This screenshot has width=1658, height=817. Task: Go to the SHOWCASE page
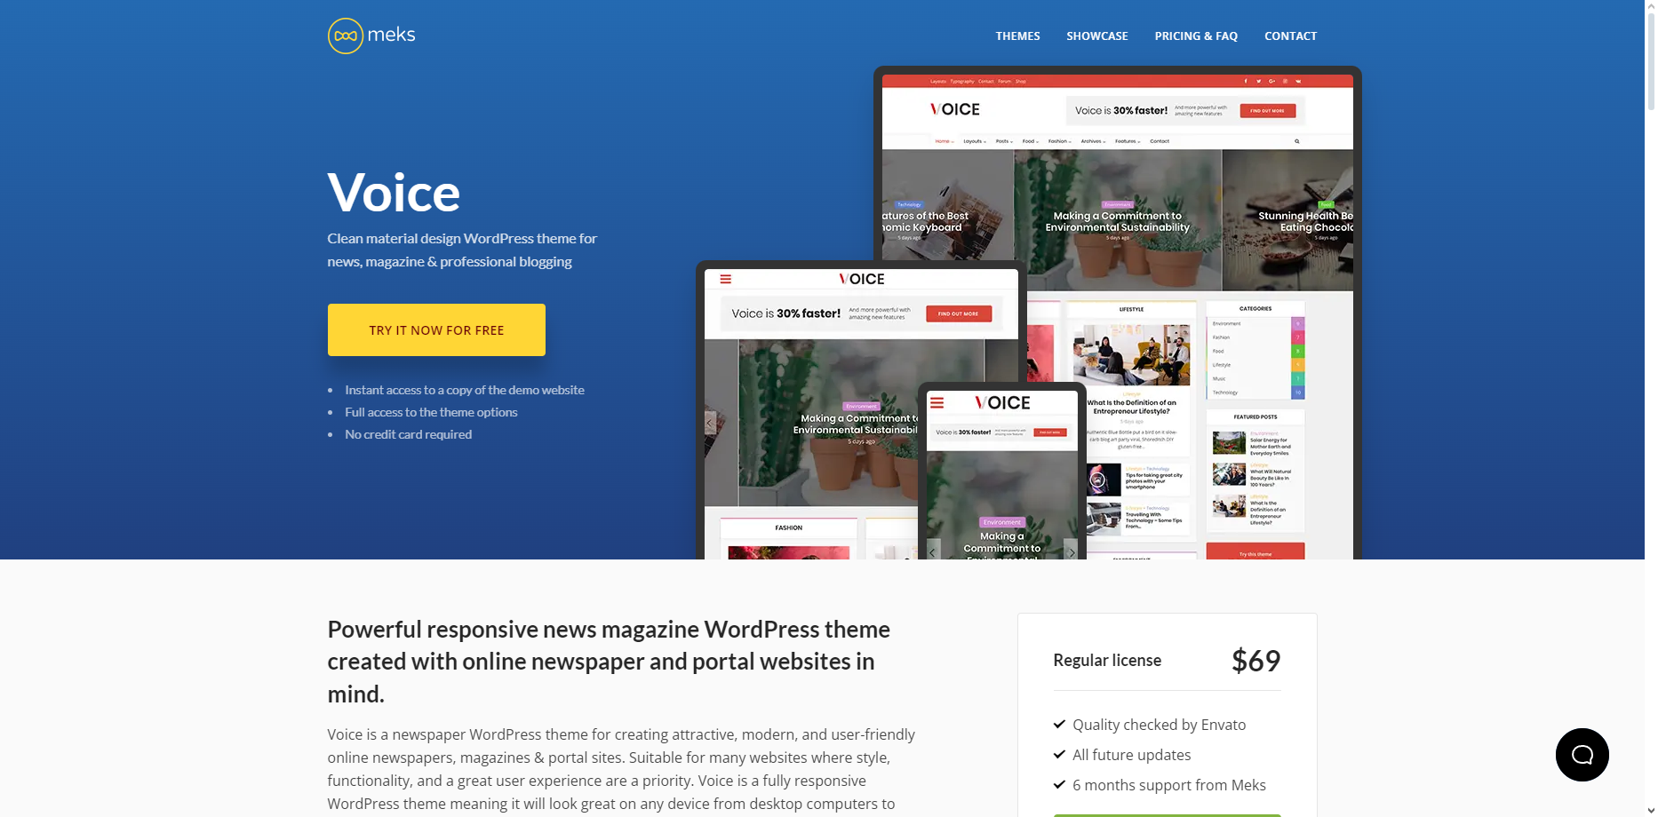(x=1096, y=36)
